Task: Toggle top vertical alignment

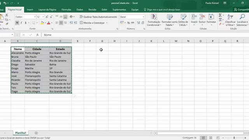Action: (x=57, y=17)
